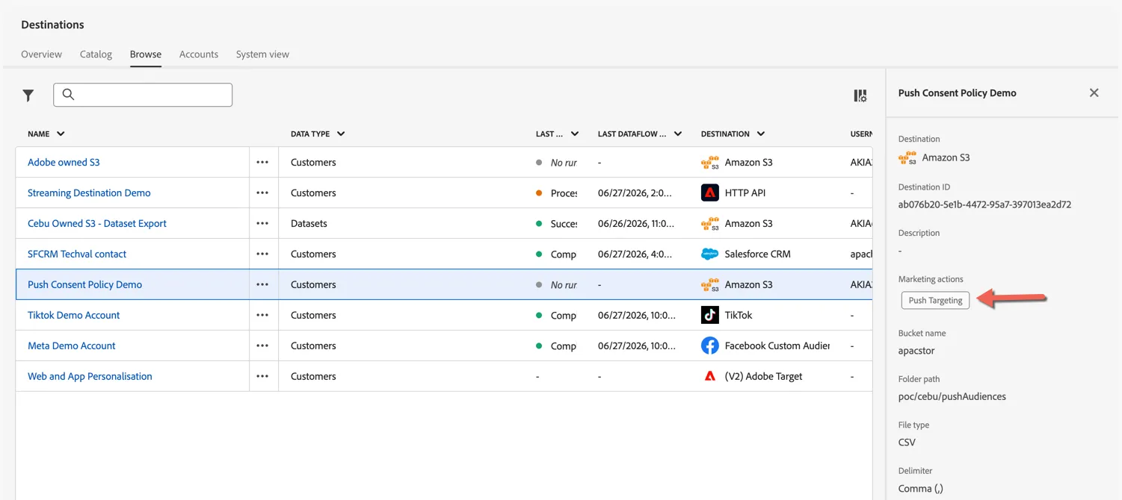The height and width of the screenshot is (500, 1122).
Task: Open more actions for Adobe owned S3
Action: (262, 162)
